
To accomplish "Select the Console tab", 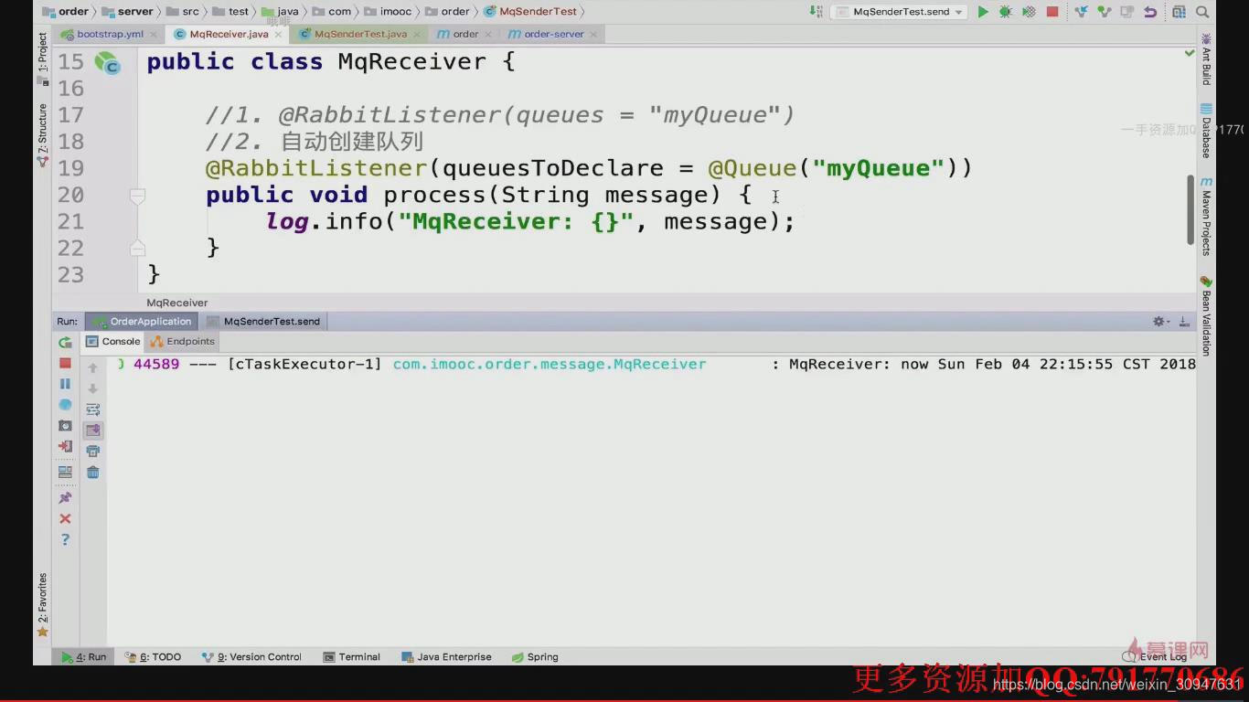I will [113, 342].
